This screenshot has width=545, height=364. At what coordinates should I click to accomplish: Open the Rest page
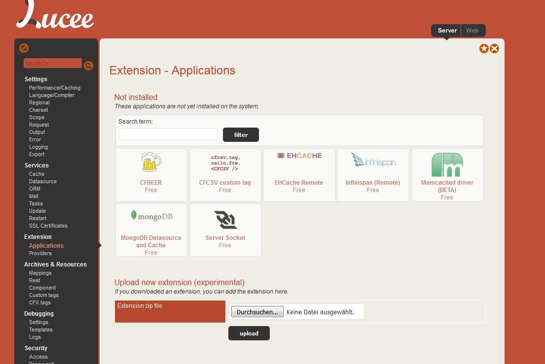35,280
